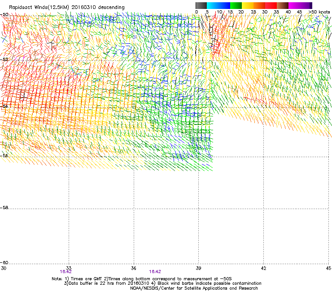Pick the brown 35-40 knots color segment

click(283, 5)
